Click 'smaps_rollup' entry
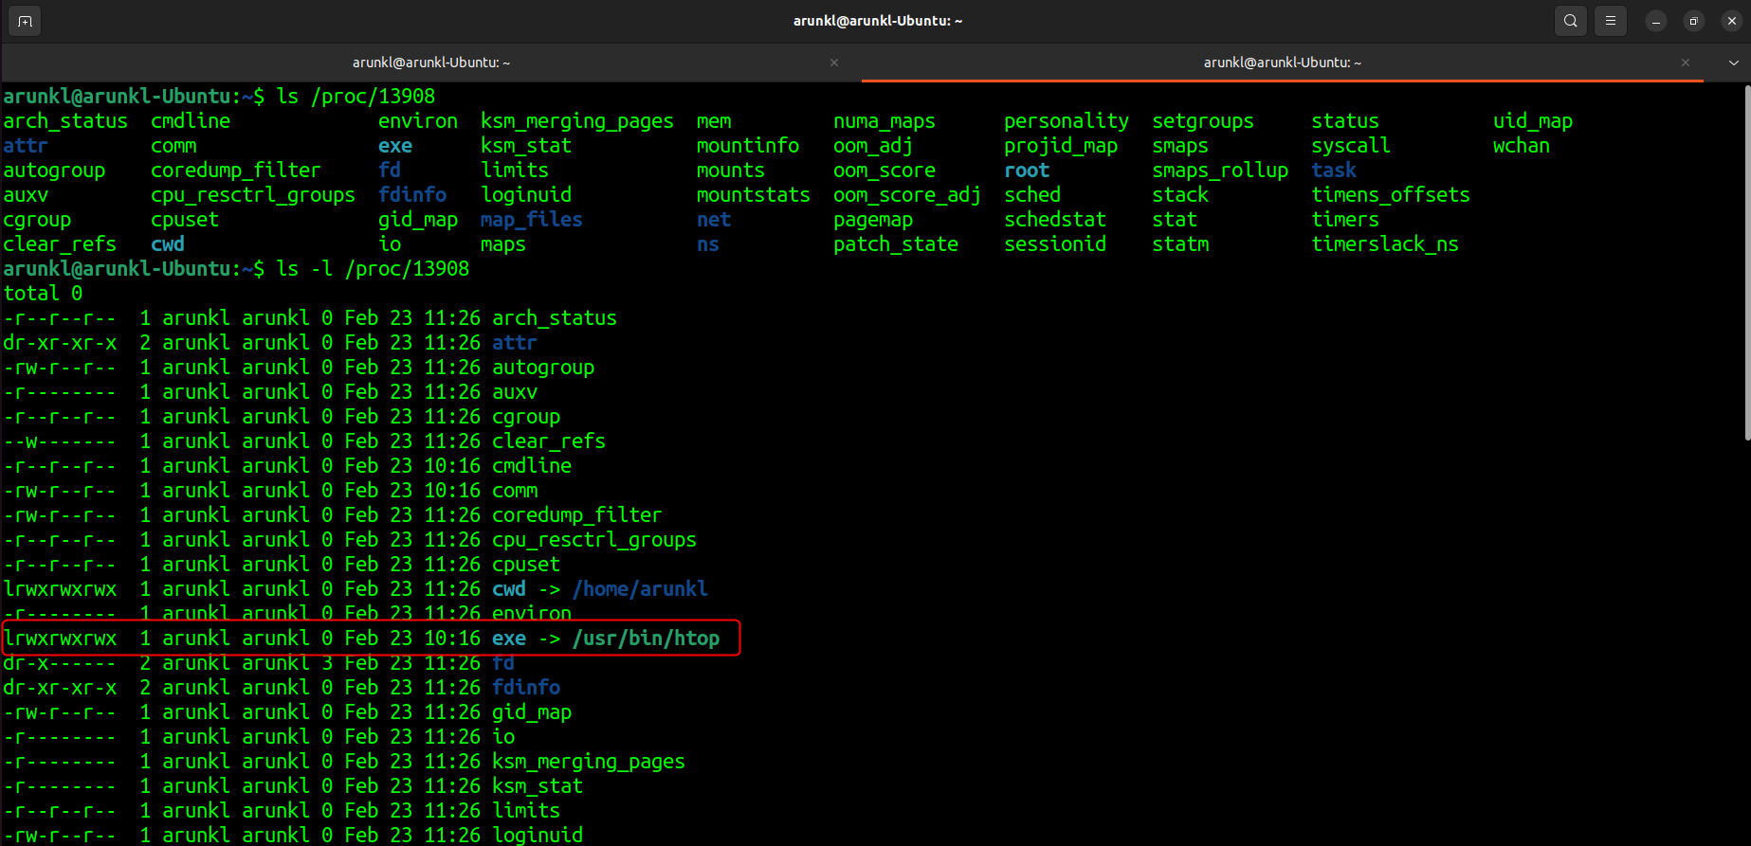This screenshot has width=1751, height=846. point(1220,171)
